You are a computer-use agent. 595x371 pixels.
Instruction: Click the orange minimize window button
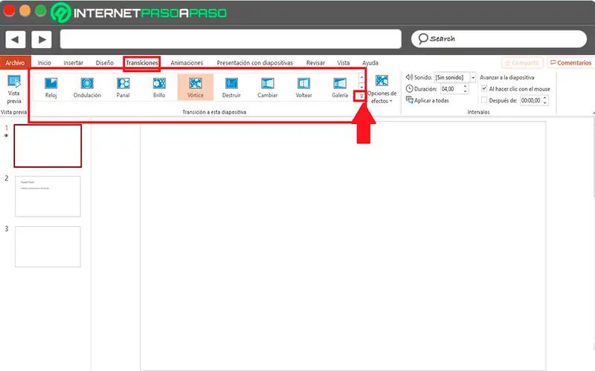coord(25,10)
